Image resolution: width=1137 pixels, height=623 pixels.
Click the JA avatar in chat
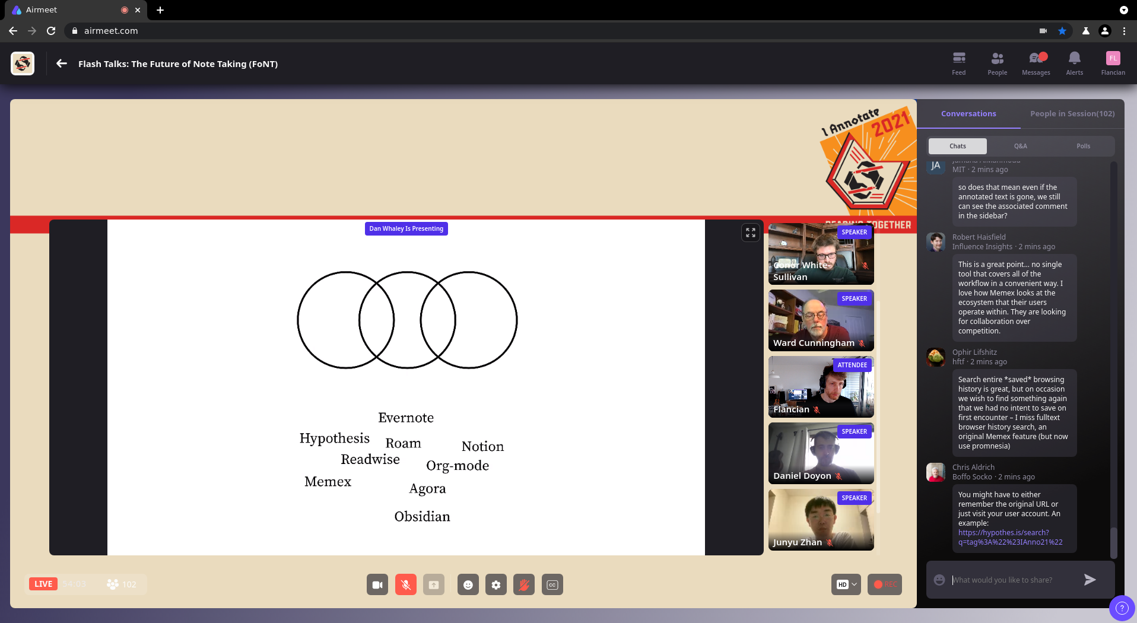(x=936, y=166)
